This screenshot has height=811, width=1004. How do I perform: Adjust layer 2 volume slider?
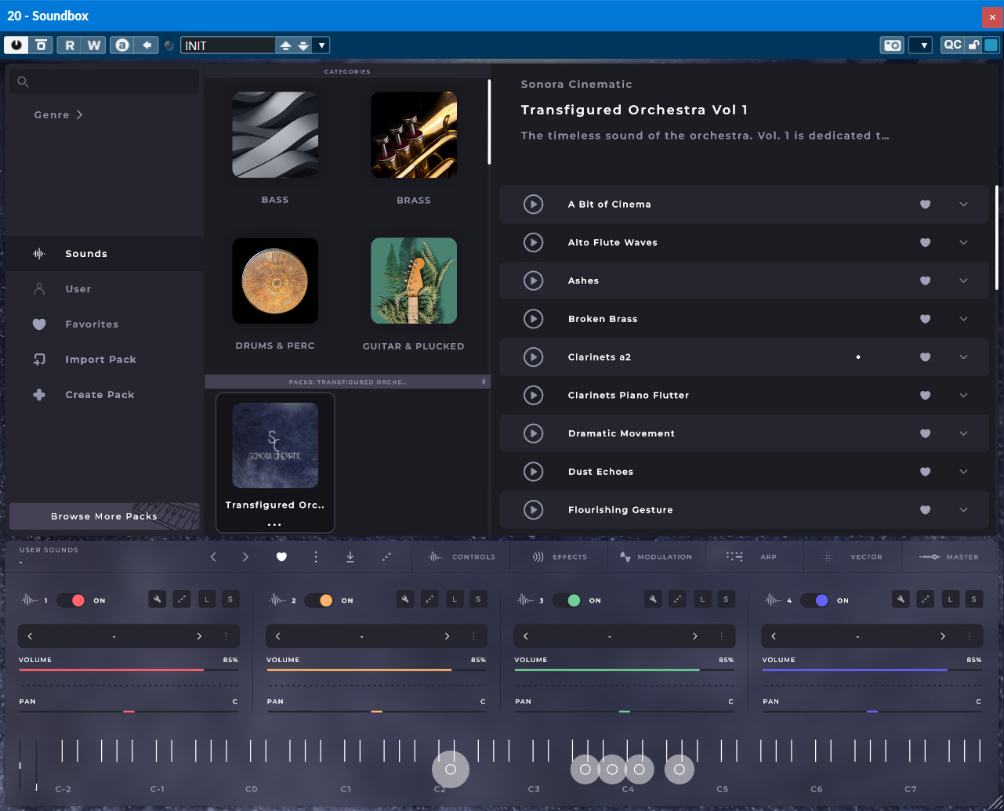coord(376,670)
